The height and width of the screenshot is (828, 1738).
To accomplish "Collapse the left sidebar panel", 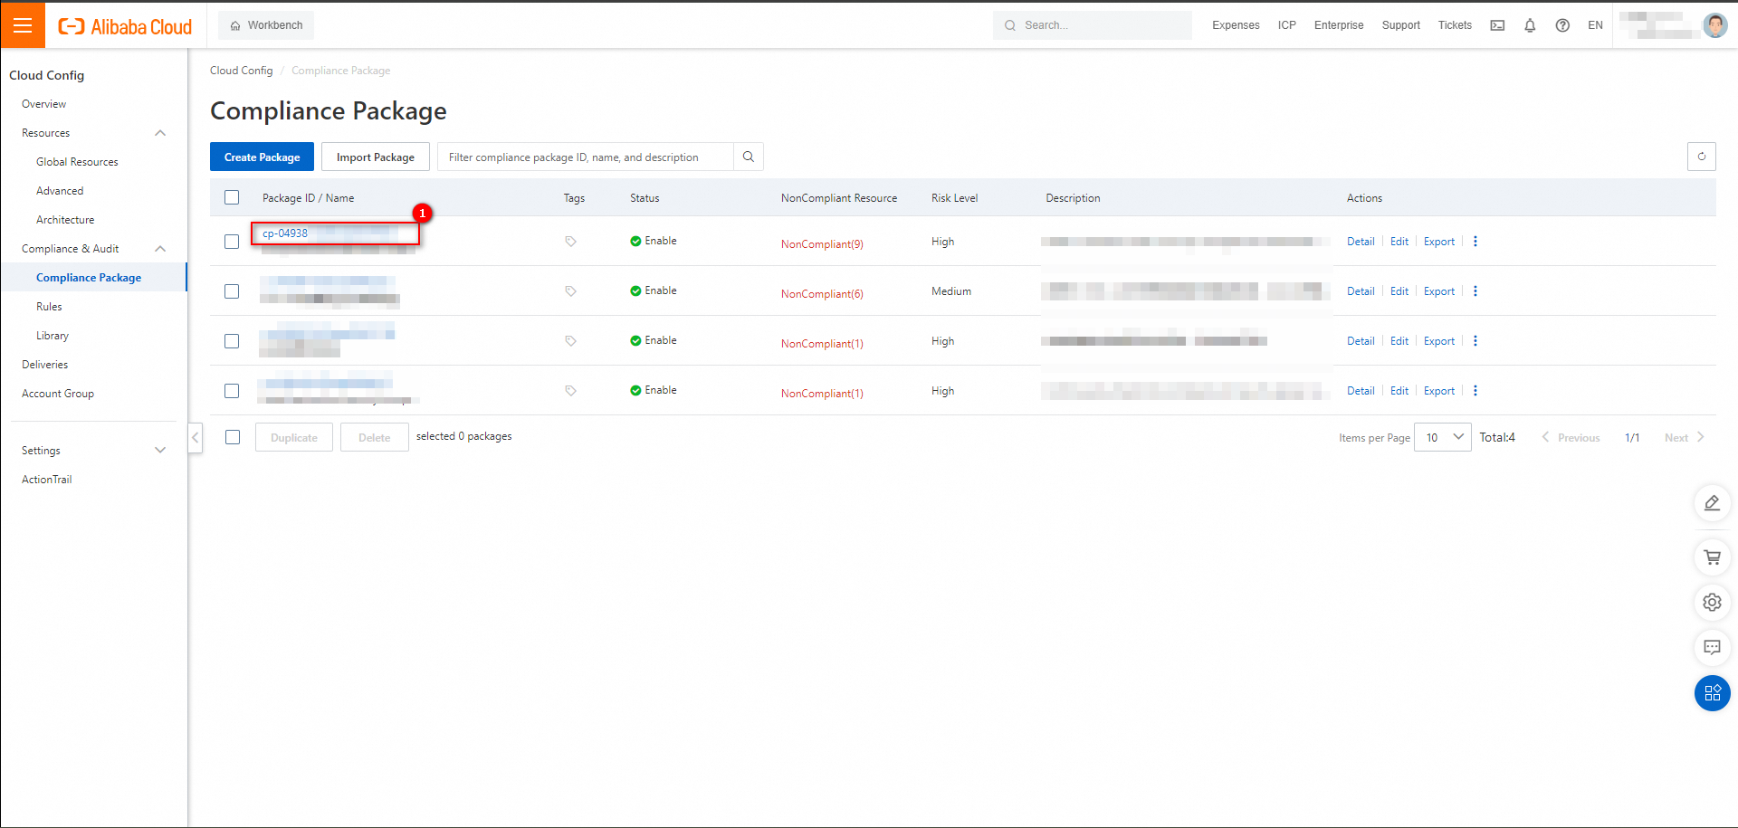I will 195,437.
